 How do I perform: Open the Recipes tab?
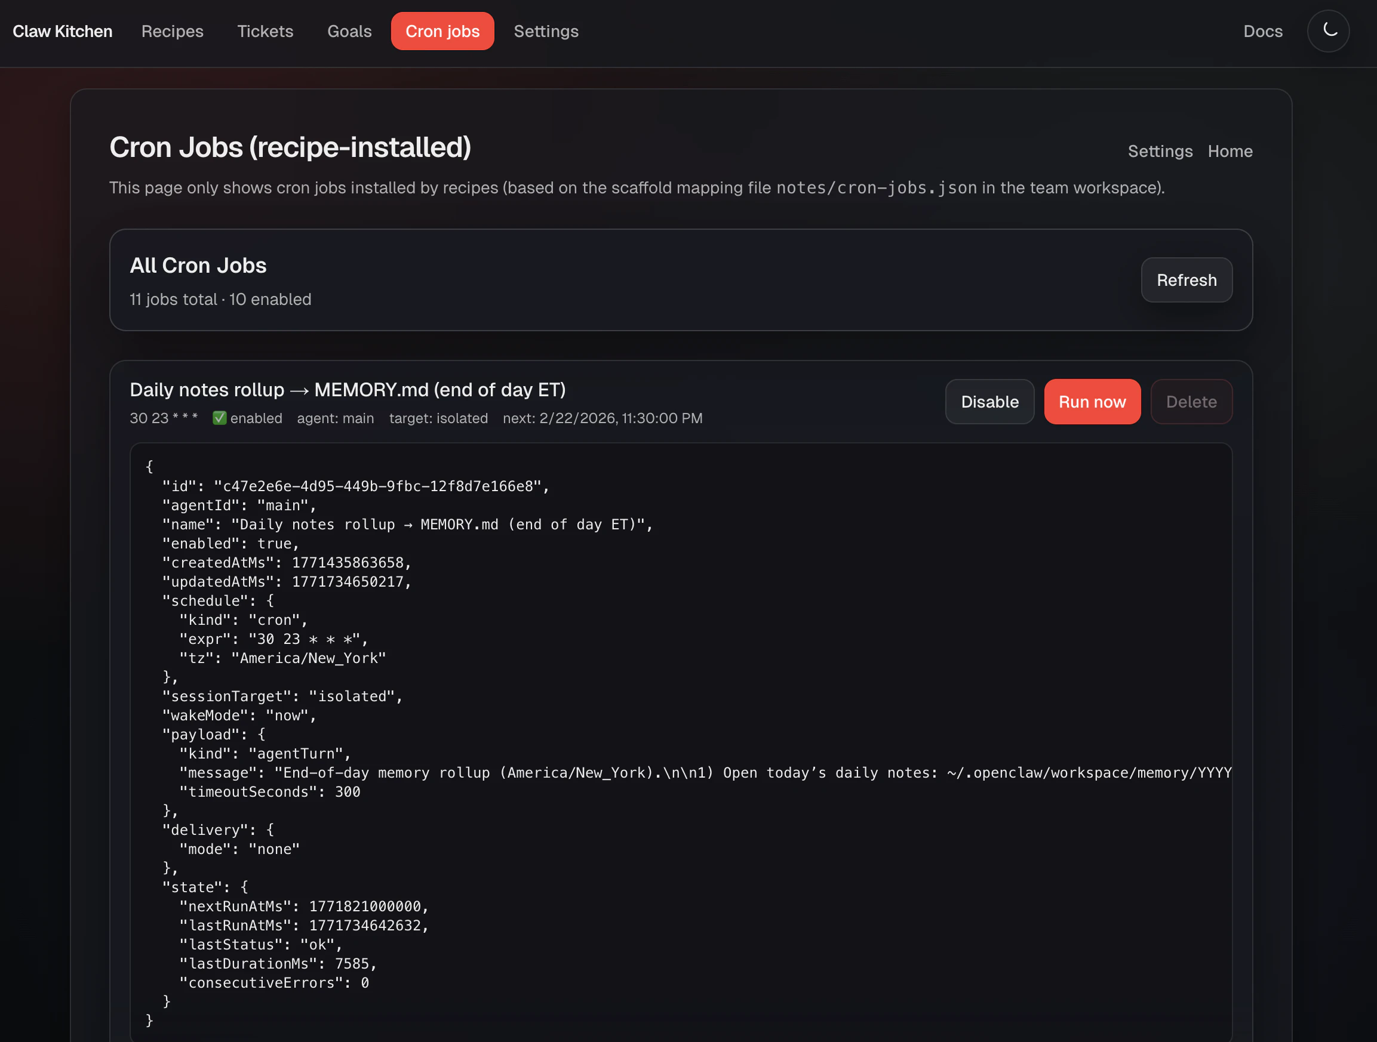click(172, 31)
